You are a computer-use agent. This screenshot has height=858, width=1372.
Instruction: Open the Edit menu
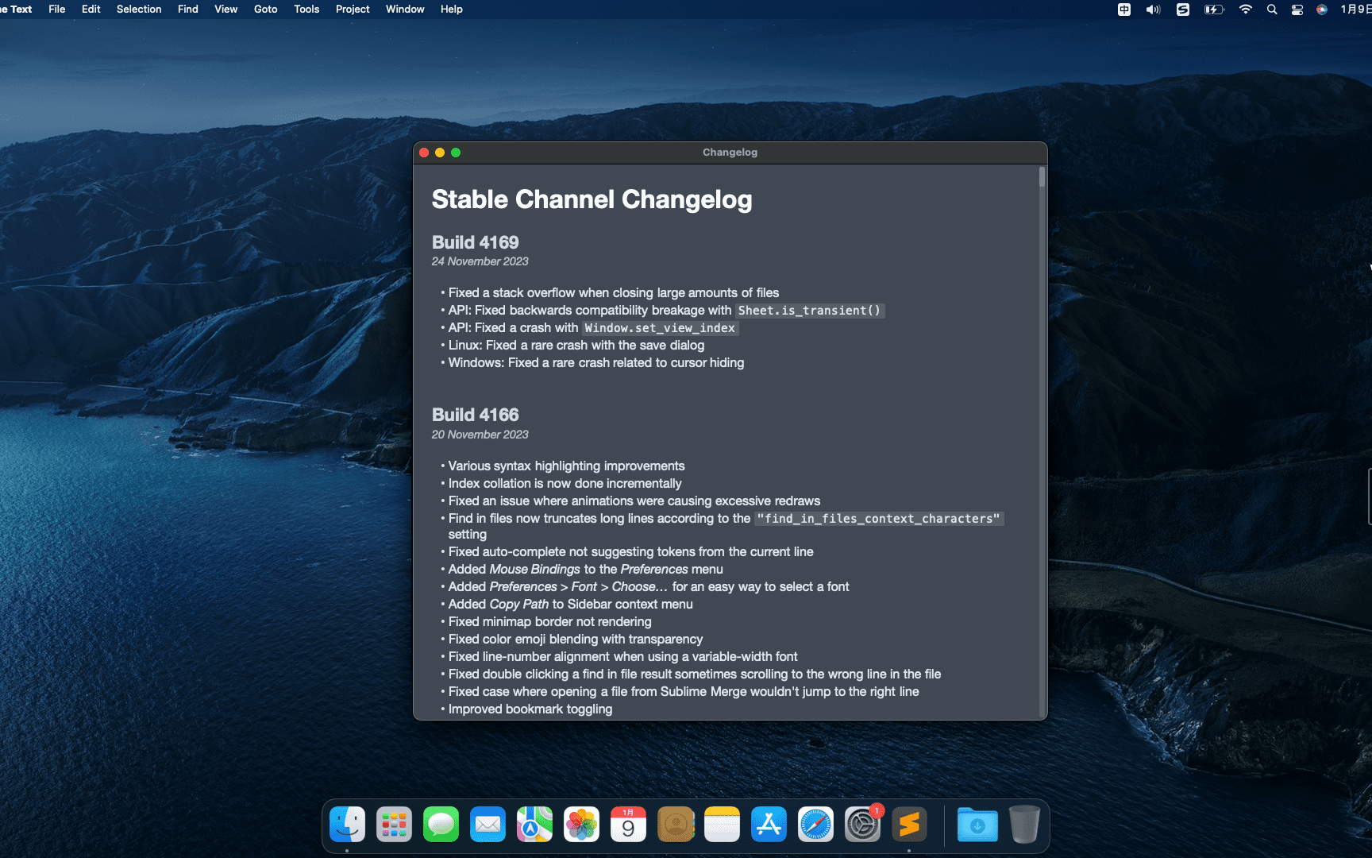coord(91,10)
